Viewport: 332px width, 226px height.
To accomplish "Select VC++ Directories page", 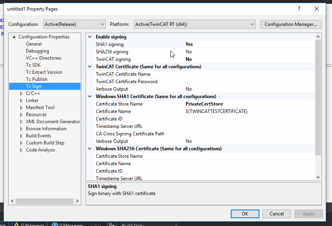I will coord(44,58).
